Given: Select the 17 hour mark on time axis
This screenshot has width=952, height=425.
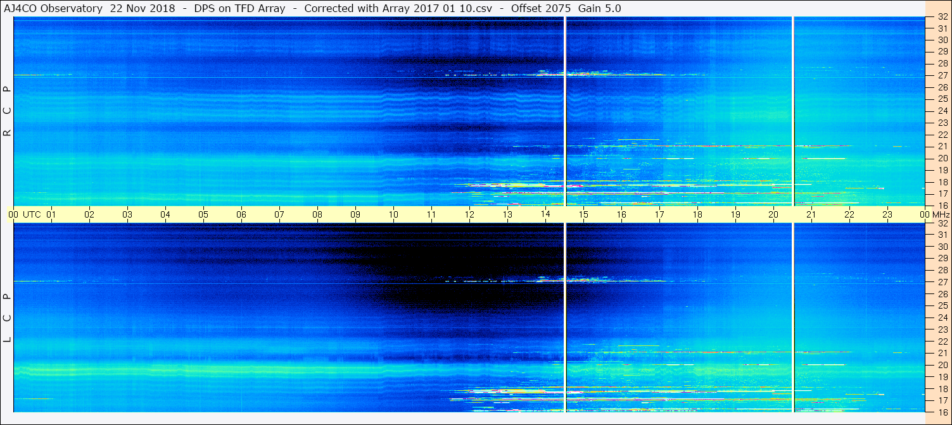Looking at the screenshot, I should click(x=659, y=214).
